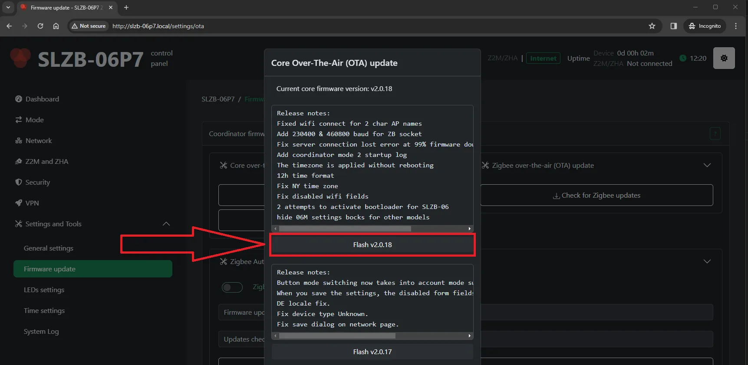Click the Dashboard palette icon in sidebar
Screen dimensions: 748x365
point(19,99)
